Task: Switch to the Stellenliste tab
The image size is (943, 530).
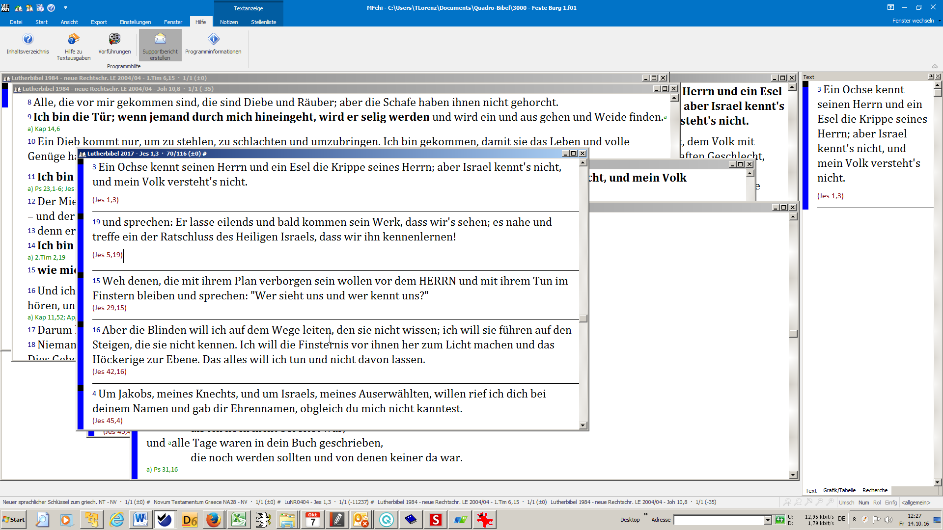Action: point(263,22)
